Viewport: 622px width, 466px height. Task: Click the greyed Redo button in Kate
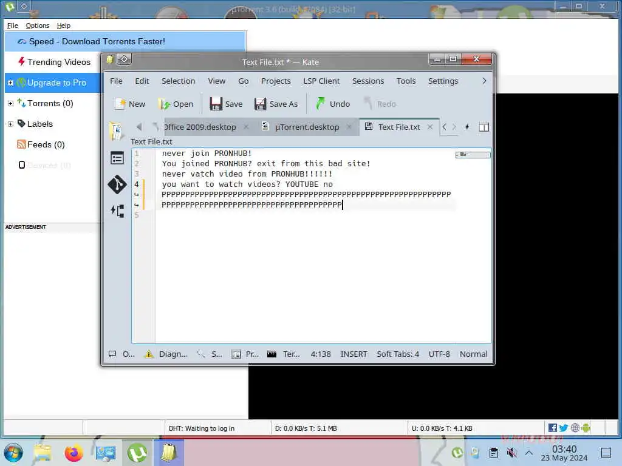[x=380, y=104]
